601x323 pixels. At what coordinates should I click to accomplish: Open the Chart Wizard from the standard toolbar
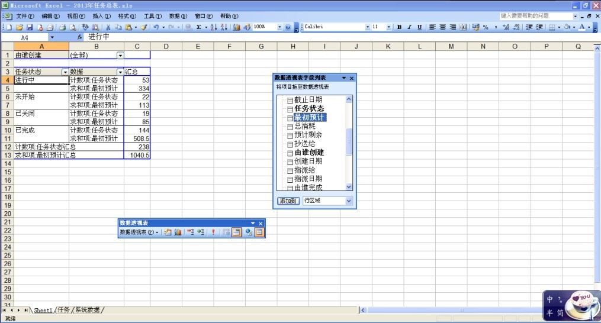pyautogui.click(x=237, y=27)
